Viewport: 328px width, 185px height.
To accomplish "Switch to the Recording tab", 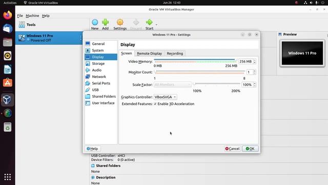I will coord(175,53).
